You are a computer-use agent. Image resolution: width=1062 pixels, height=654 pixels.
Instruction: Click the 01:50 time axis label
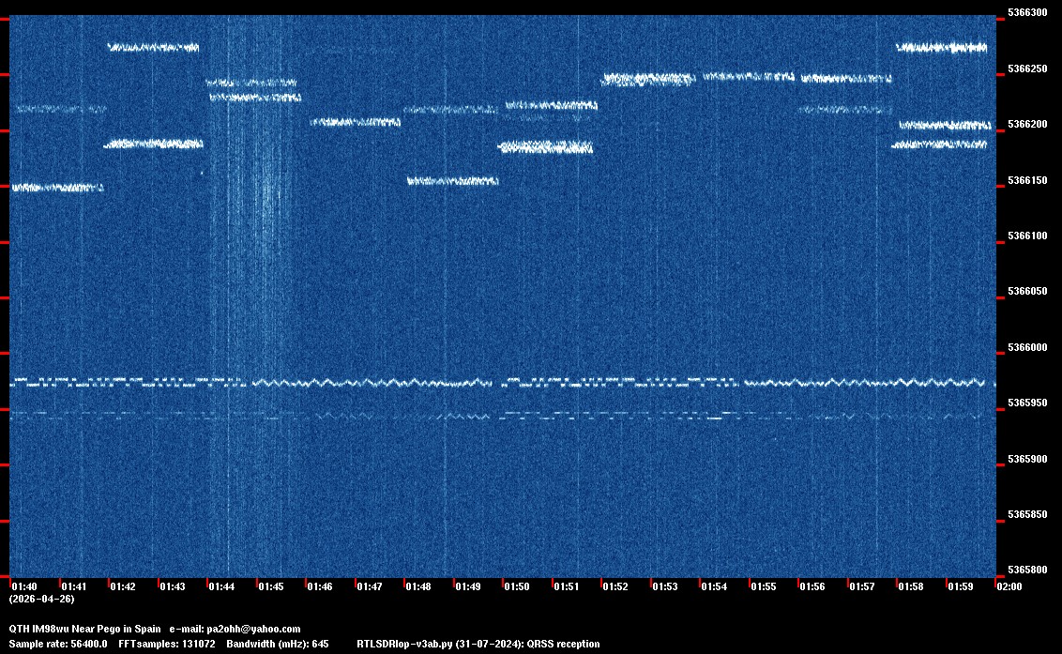517,586
